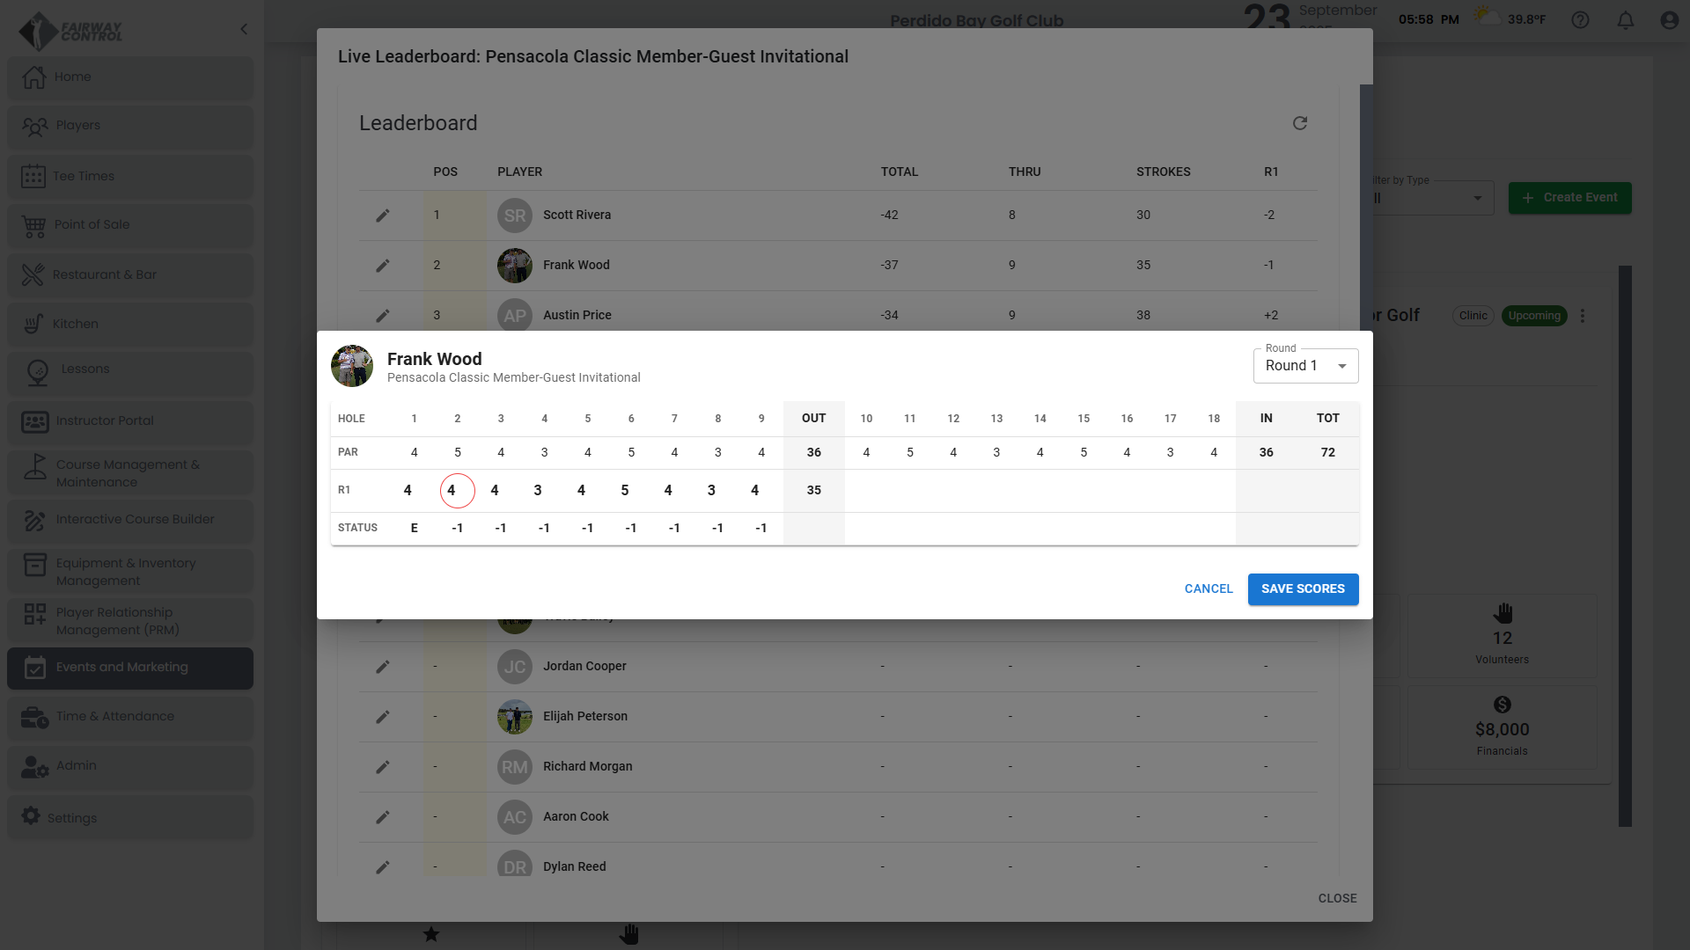Viewport: 1690px width, 950px height.
Task: Open the three-dot menu on event card
Action: pyautogui.click(x=1583, y=316)
